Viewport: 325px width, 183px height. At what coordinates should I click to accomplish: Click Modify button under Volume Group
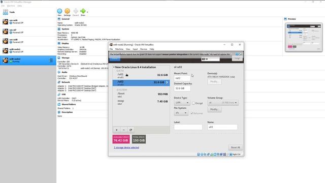(214, 109)
